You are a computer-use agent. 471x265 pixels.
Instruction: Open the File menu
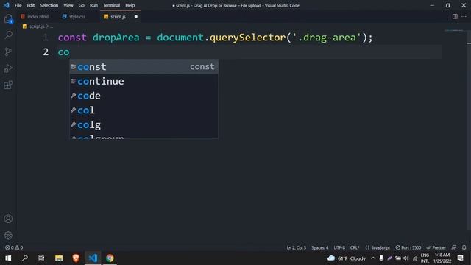[18, 5]
